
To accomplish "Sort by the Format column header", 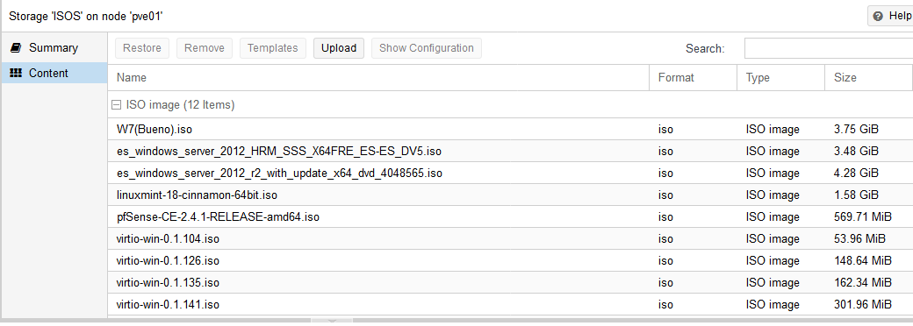I will click(x=694, y=77).
